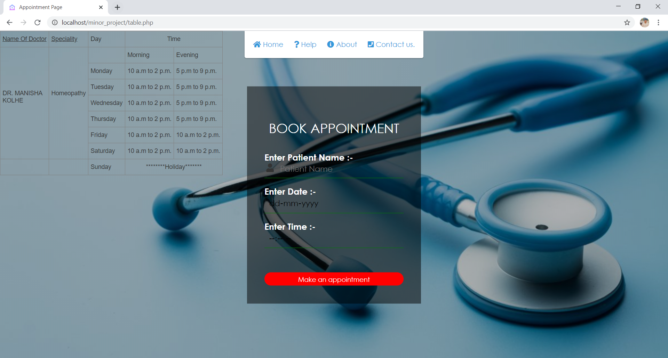Select DR. MANISHA KOLHE cell
Viewport: 668px width, 358px height.
point(24,103)
